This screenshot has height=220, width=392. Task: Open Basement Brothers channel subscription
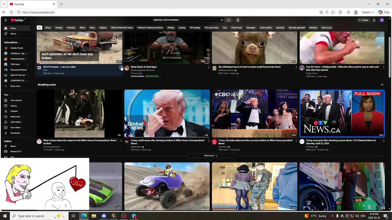17,70
